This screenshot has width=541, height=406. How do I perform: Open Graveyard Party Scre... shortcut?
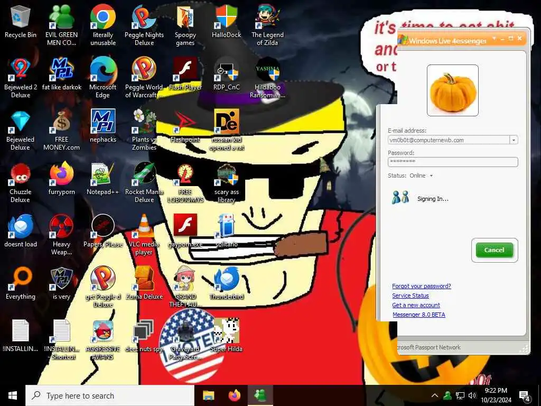[x=185, y=340]
